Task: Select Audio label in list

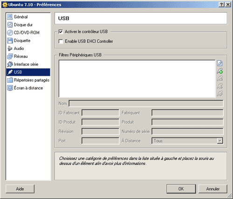Action: [19, 48]
